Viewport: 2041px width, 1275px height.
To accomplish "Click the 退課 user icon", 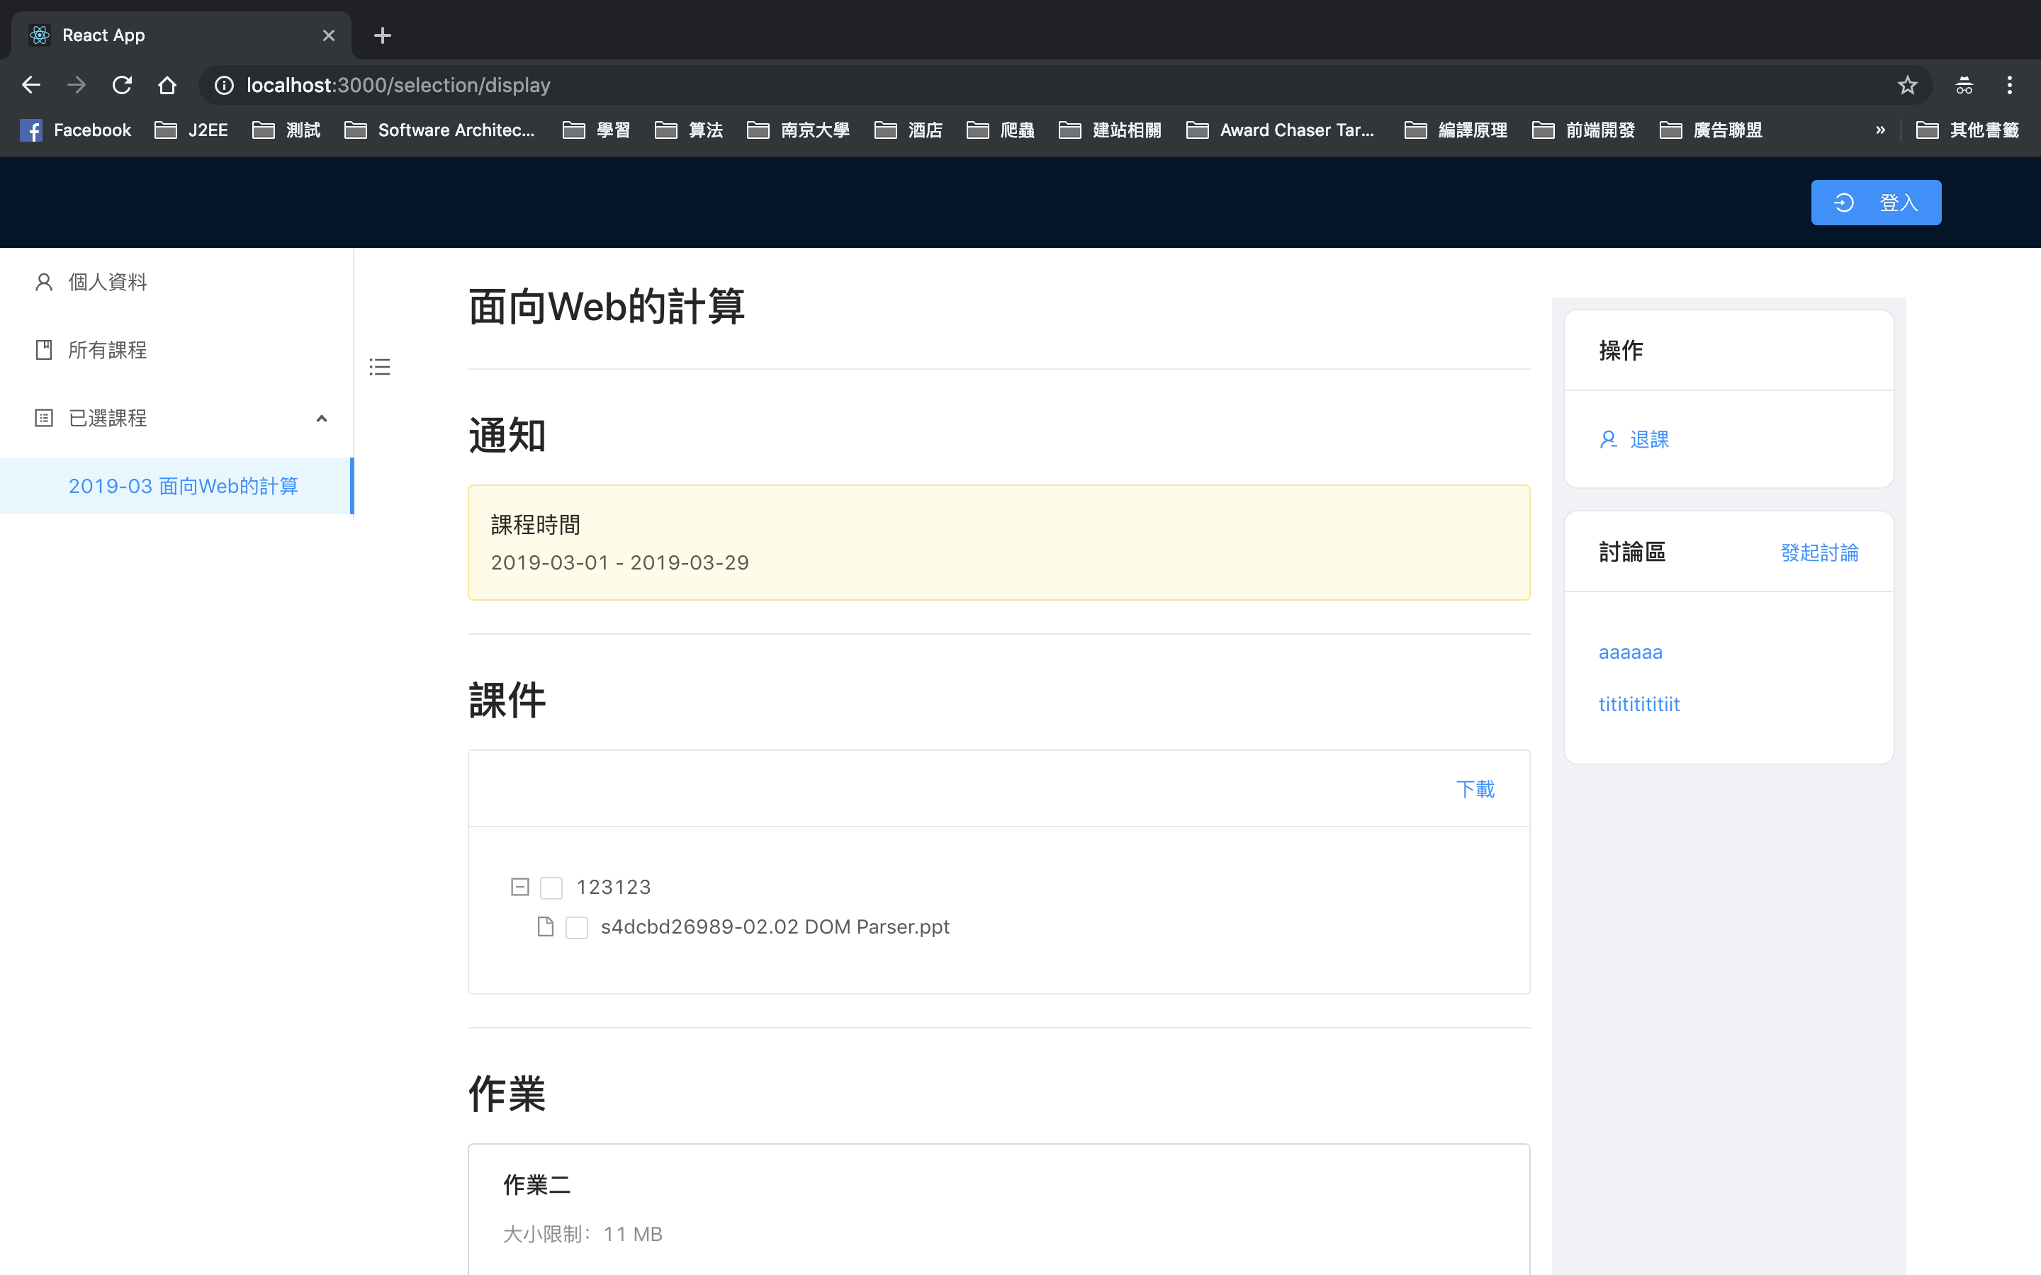I will pos(1607,438).
